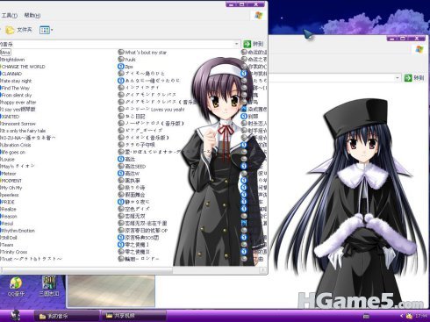Select the life goes on entry

coord(13,152)
